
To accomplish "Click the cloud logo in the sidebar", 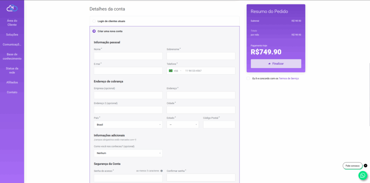I will pos(12,8).
